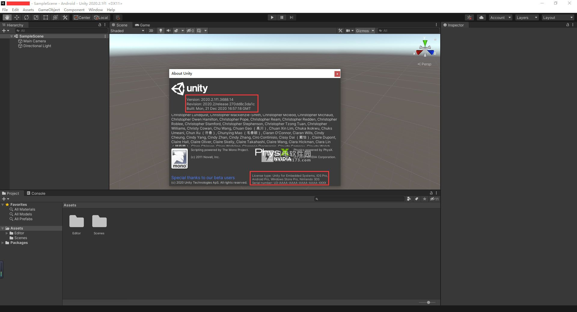Switch to the Console tab
The width and height of the screenshot is (577, 312).
tap(36, 193)
